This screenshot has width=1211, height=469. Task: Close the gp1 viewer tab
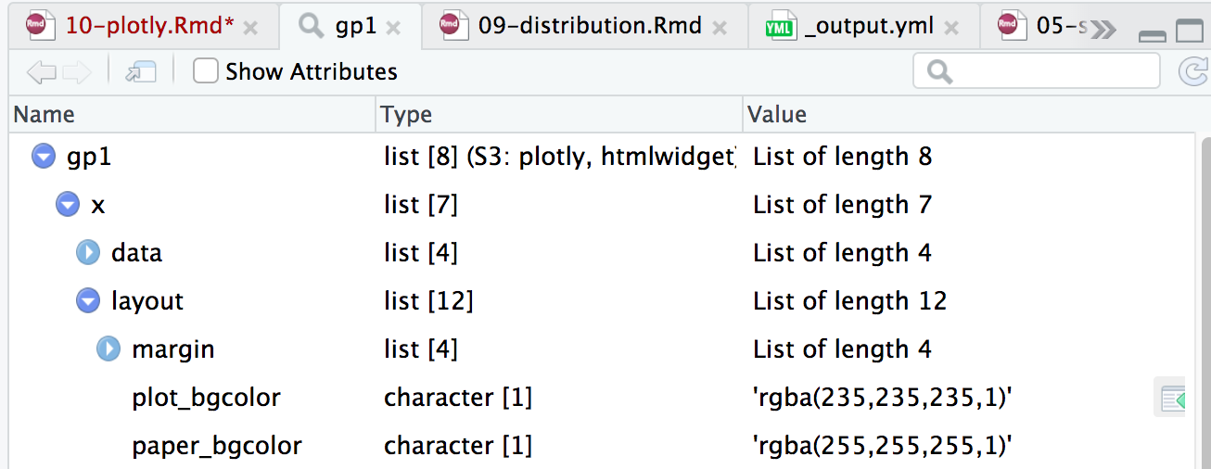click(x=393, y=28)
